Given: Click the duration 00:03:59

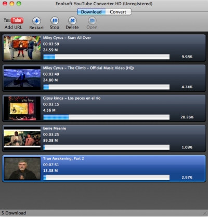Looking at the screenshot, I should (51, 44).
